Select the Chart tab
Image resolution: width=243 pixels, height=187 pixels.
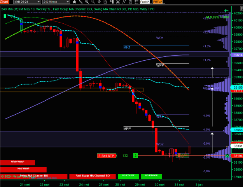click(5, 2)
